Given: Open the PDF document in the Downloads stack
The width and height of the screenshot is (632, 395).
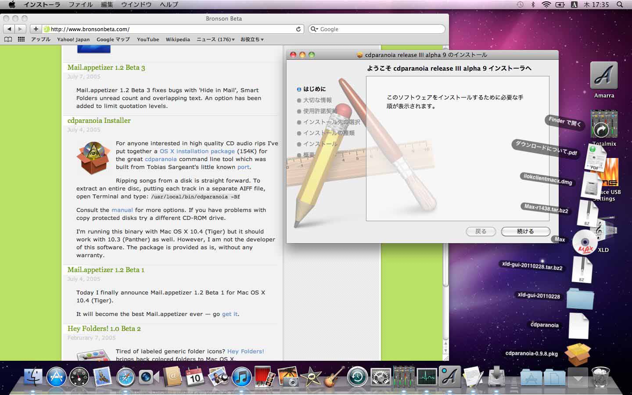Looking at the screenshot, I should click(596, 158).
